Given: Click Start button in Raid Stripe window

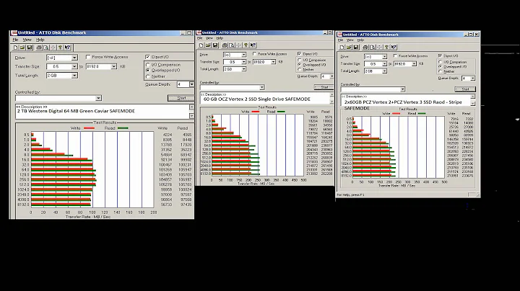Looking at the screenshot, I should coord(465,89).
